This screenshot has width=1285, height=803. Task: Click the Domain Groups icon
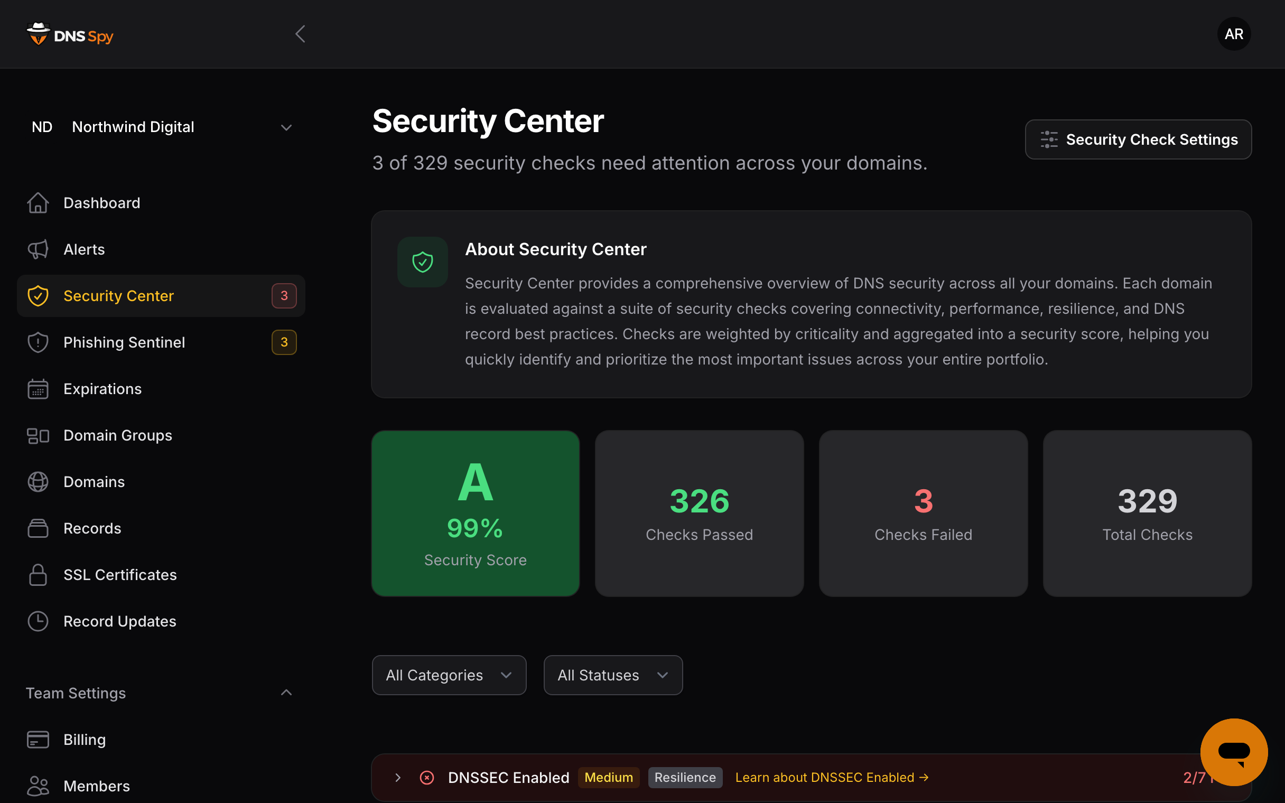click(38, 435)
